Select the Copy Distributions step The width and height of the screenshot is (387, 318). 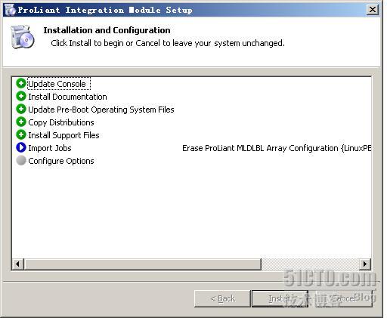click(61, 122)
